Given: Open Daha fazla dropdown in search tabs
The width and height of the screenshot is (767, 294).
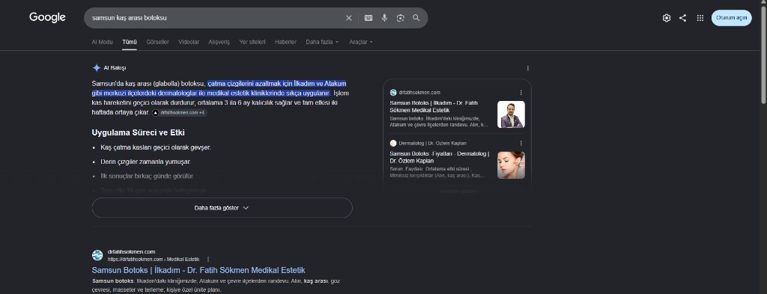Looking at the screenshot, I should click(322, 42).
